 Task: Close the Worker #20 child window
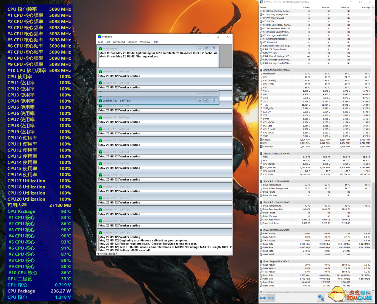point(214,101)
